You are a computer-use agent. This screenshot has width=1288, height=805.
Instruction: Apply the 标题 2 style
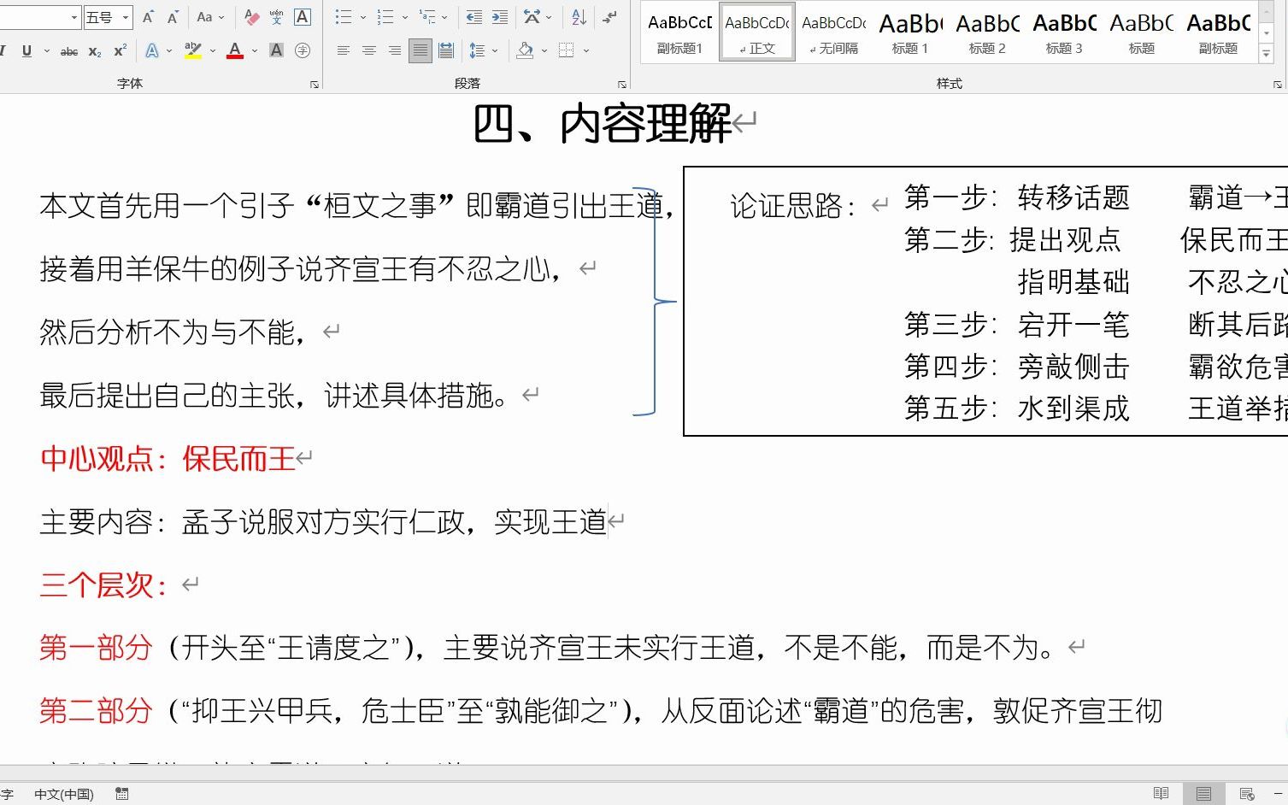point(987,32)
